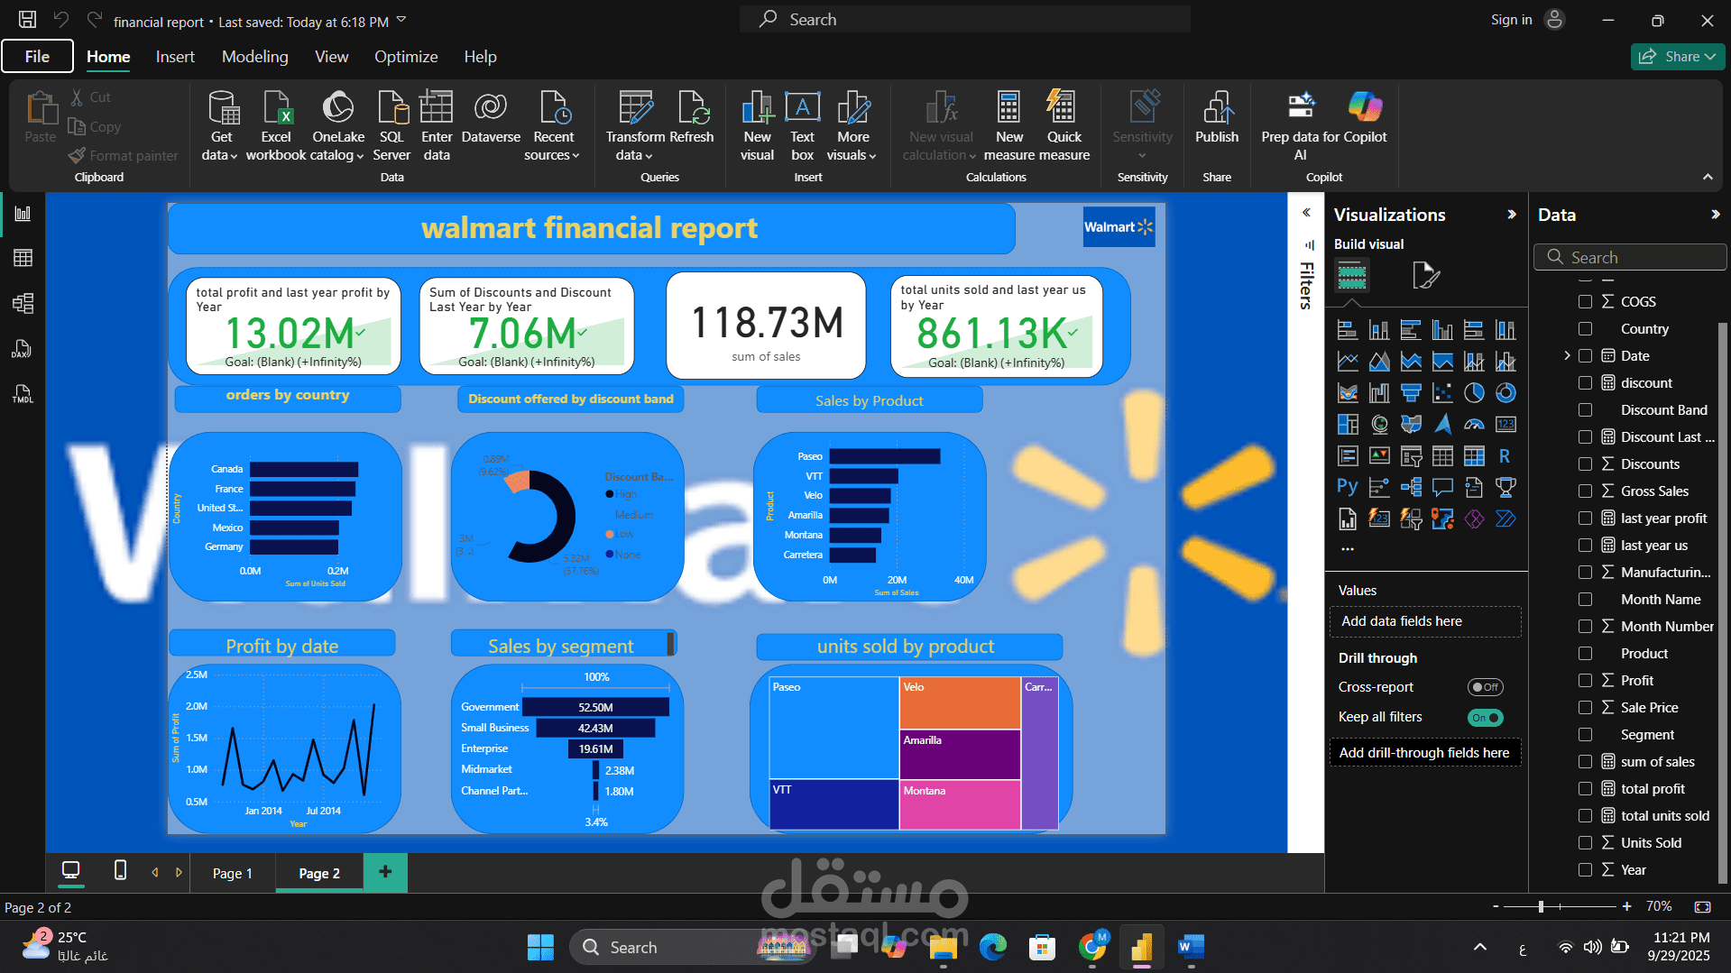Screen dimensions: 1731x973
Task: Click Transform data icon
Action: (635, 107)
